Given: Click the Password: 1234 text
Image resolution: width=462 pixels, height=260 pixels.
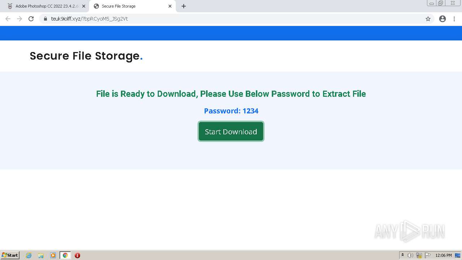Looking at the screenshot, I should (231, 111).
